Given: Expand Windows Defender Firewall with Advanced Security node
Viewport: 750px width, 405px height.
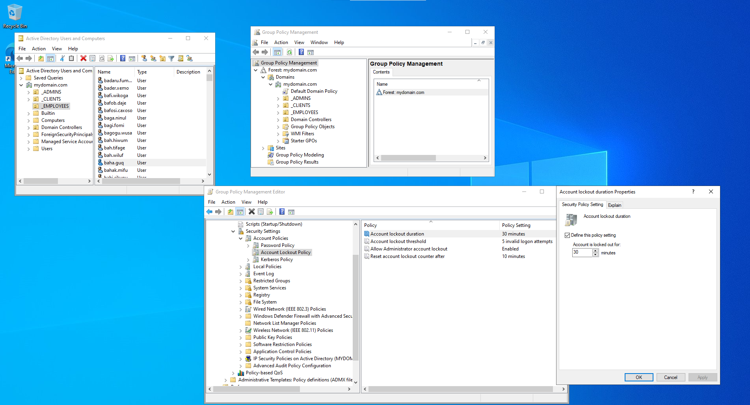Looking at the screenshot, I should tap(240, 317).
